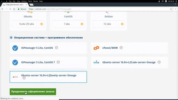Expand the CentOS 7 x64 version dropdown
Viewport: 178px width, 100px height.
(68, 24)
